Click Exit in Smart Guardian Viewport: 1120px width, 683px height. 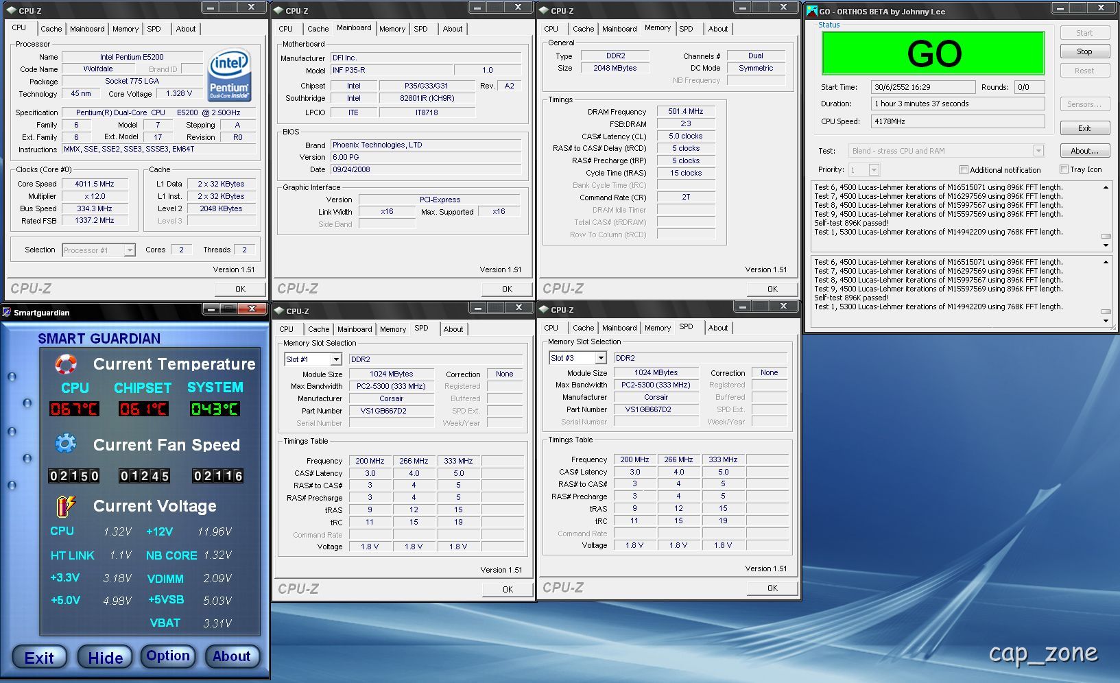39,658
